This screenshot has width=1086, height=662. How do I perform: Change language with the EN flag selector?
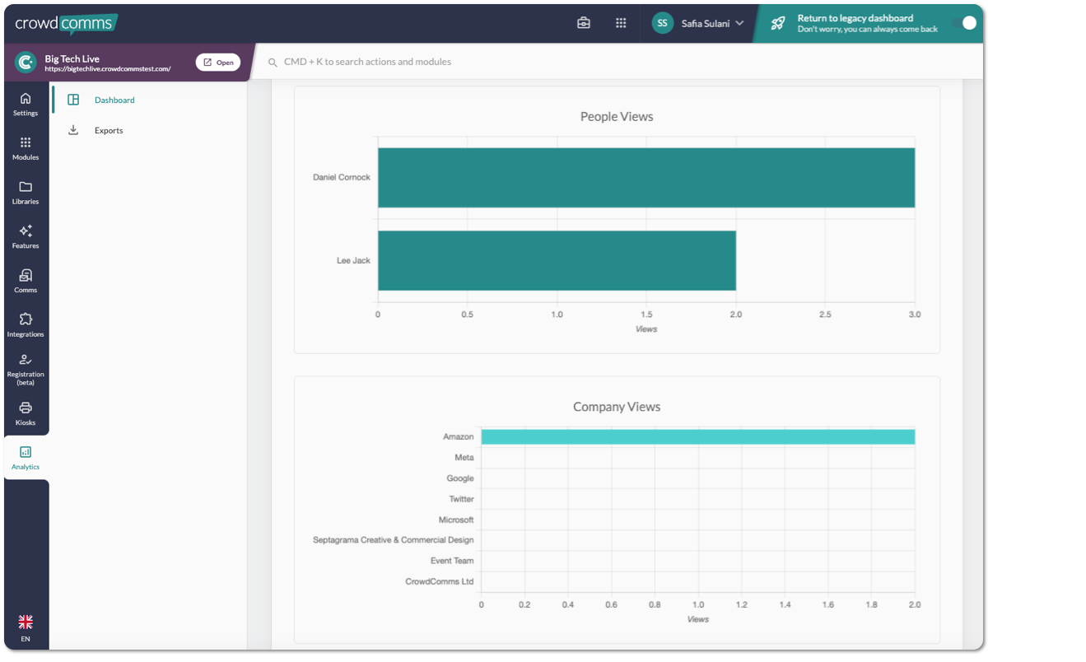point(26,627)
